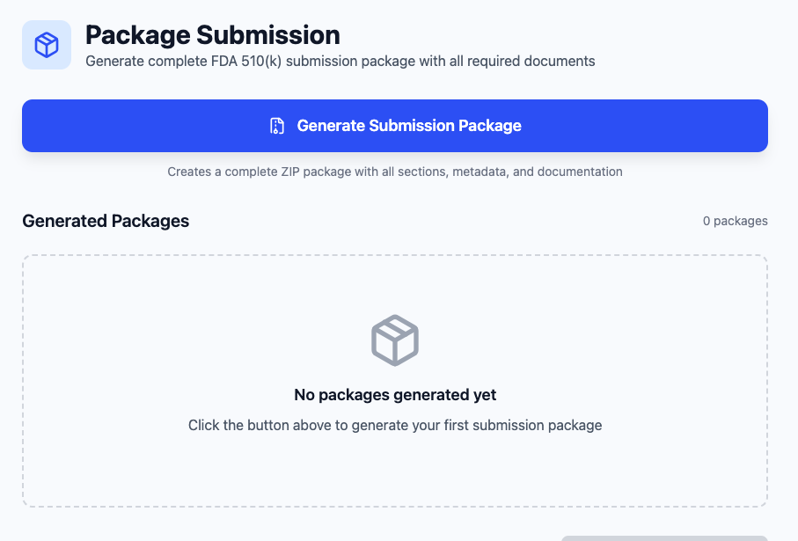Screen dimensions: 798x541
Task: Select the file icon next to 'Generate Submission Package'
Action: [x=277, y=126]
